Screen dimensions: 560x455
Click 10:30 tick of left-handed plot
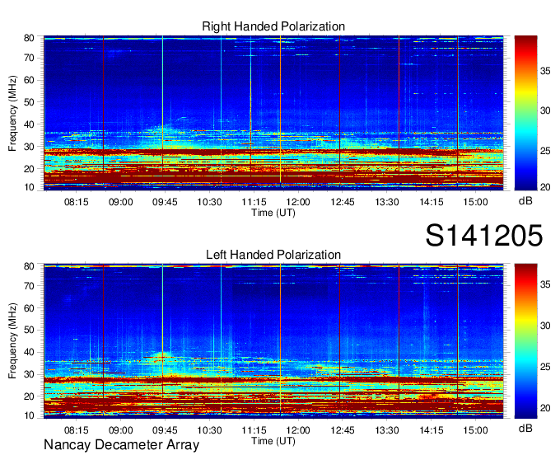[x=209, y=430]
